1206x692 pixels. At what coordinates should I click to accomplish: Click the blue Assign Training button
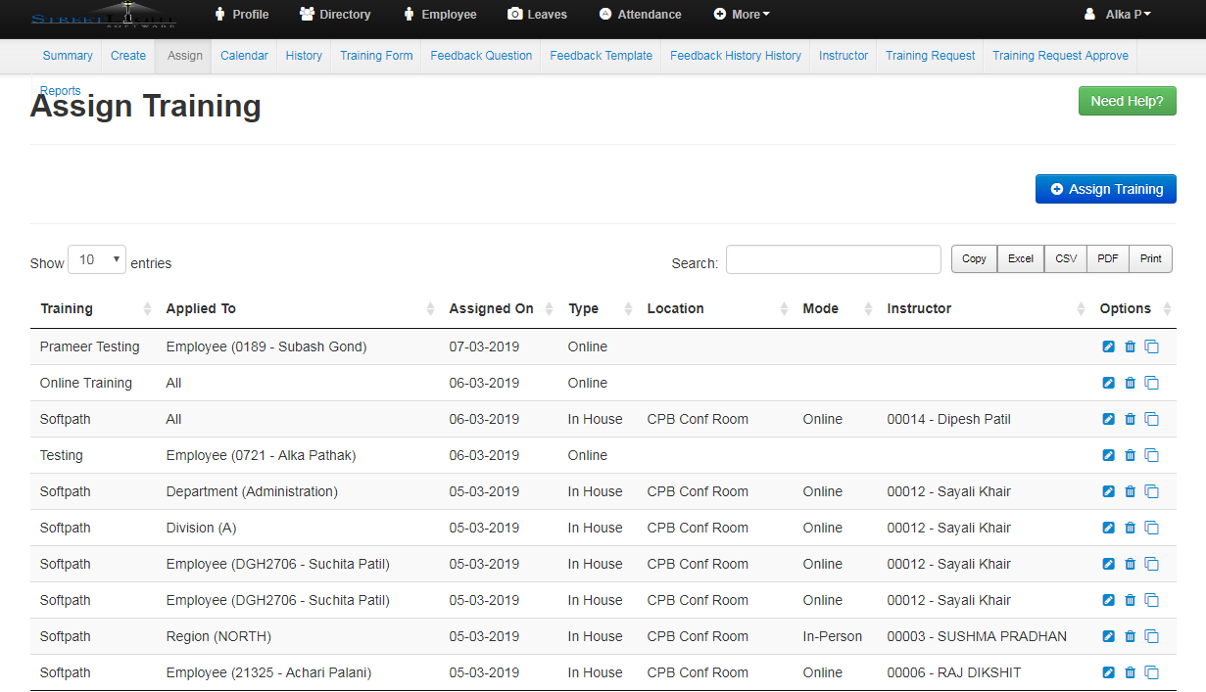1105,189
